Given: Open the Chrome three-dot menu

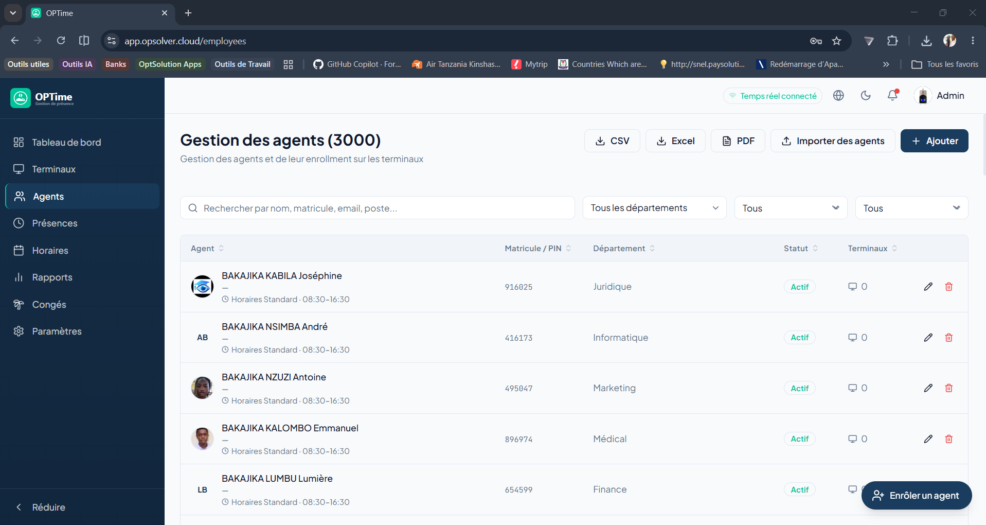Looking at the screenshot, I should tap(973, 41).
